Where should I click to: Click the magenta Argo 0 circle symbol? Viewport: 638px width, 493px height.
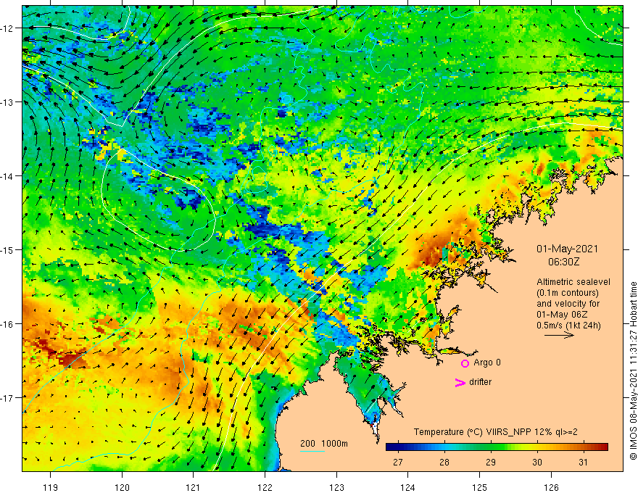[465, 363]
